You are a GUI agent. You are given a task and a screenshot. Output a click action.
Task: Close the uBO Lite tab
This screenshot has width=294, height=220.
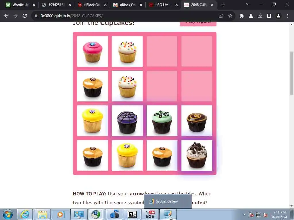click(177, 5)
